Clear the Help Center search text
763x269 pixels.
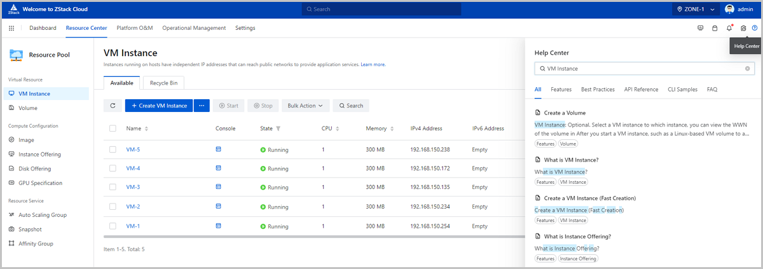point(747,68)
